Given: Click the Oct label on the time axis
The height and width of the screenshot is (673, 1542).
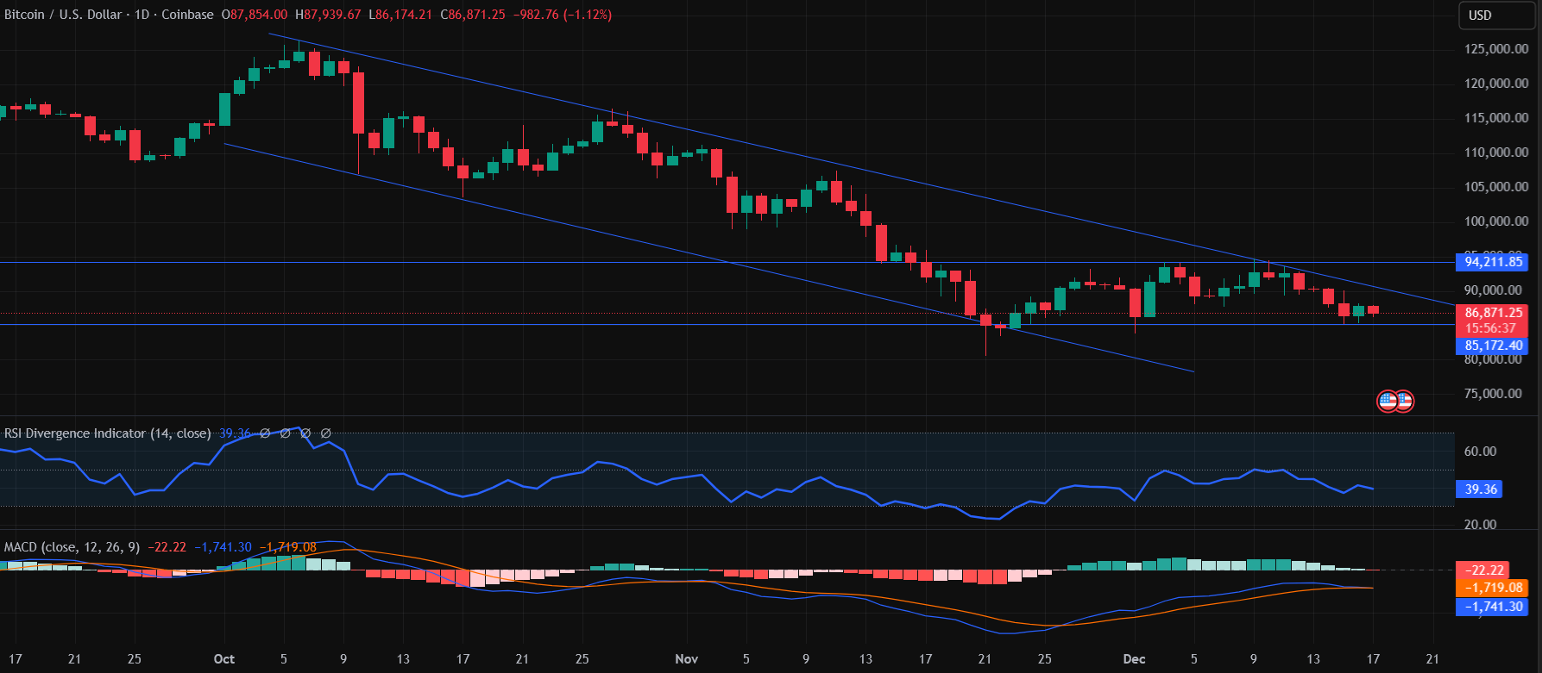Looking at the screenshot, I should [224, 659].
